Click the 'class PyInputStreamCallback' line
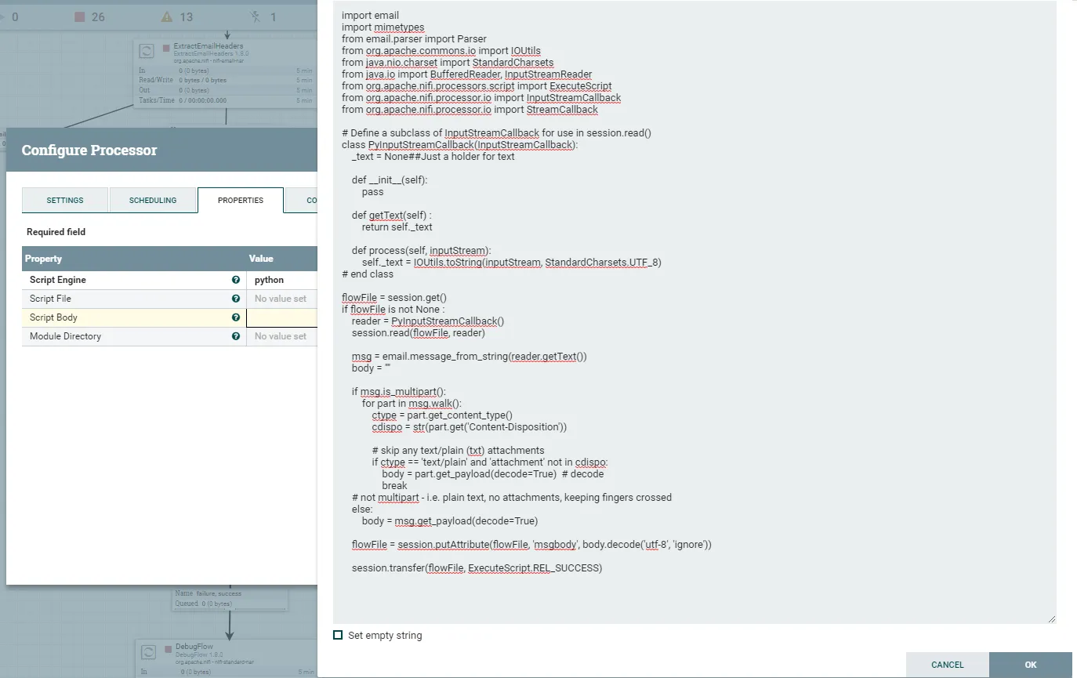Screen dimensions: 1077x678 (x=459, y=145)
